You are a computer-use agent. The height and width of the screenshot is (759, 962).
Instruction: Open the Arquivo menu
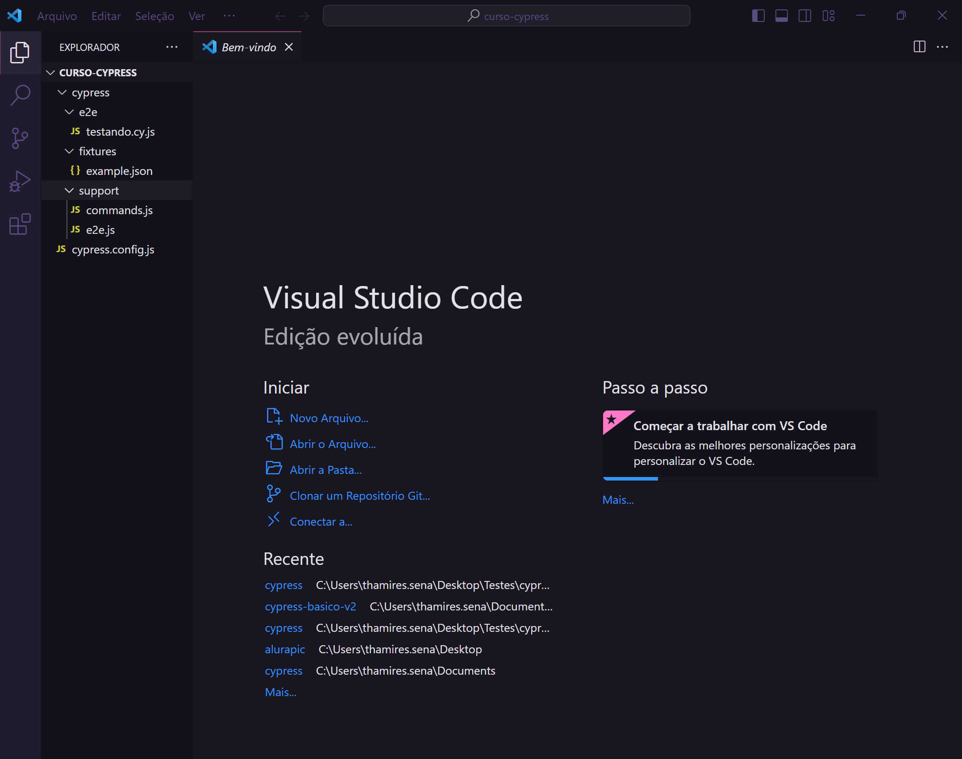tap(57, 16)
